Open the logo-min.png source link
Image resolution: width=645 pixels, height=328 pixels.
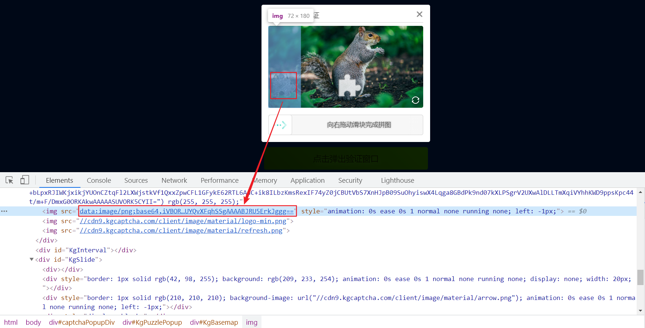(183, 221)
